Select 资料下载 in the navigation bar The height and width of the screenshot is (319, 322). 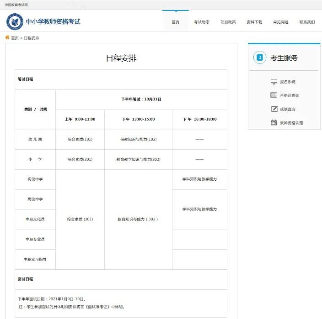click(254, 22)
